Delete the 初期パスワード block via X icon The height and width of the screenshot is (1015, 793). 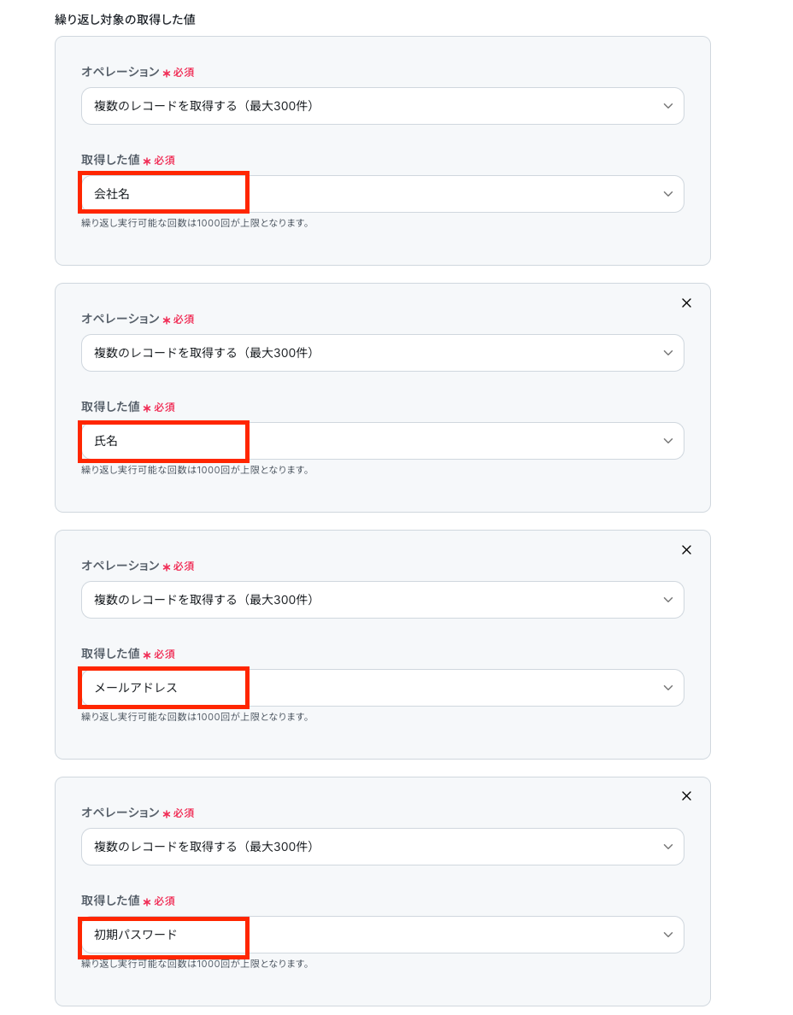(687, 796)
